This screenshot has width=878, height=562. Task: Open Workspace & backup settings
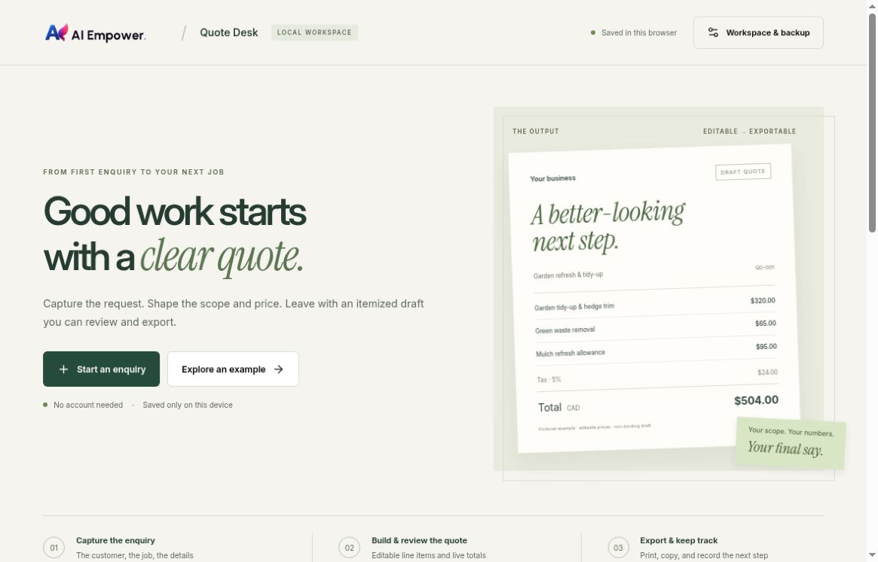coord(758,32)
